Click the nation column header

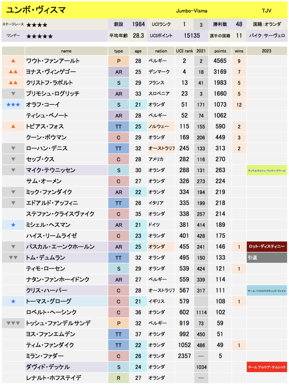[x=161, y=51]
